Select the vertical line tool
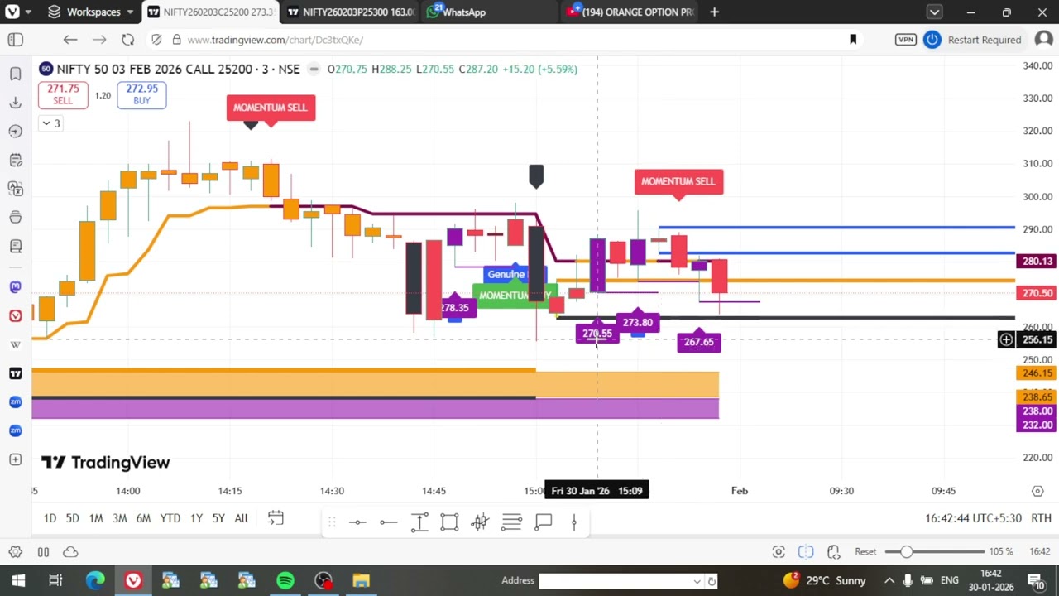1059x596 pixels. (573, 521)
